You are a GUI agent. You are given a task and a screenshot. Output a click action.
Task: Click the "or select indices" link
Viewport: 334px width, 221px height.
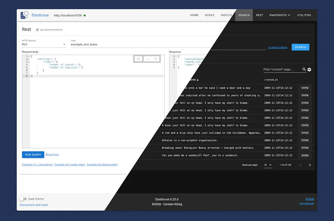(x=277, y=48)
